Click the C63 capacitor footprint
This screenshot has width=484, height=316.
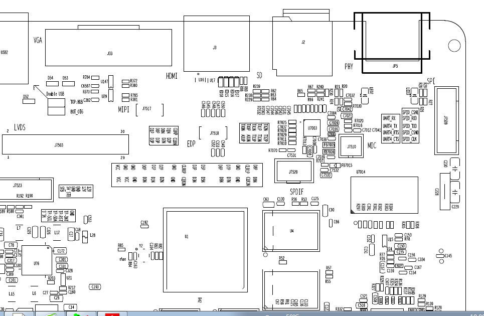[x=268, y=204]
